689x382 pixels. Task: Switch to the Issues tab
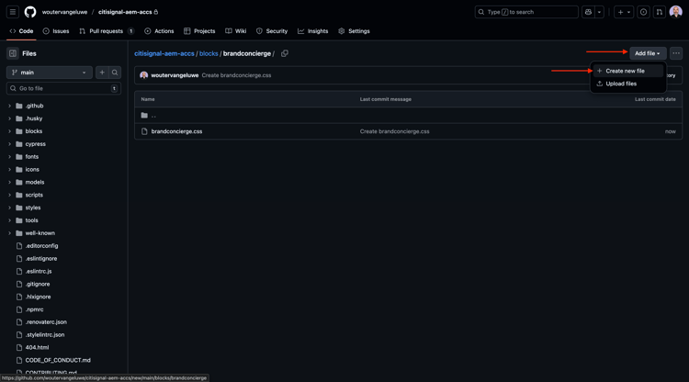coord(56,31)
